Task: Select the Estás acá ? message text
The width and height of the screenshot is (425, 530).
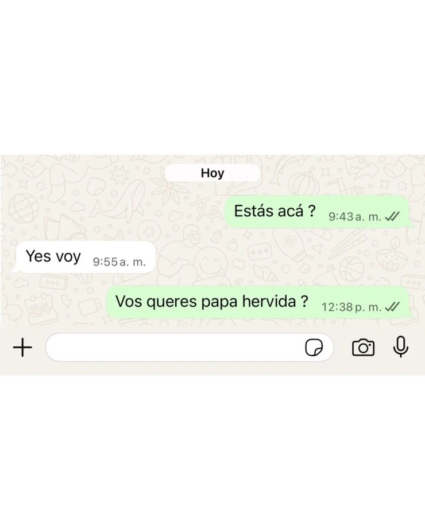Action: [275, 211]
